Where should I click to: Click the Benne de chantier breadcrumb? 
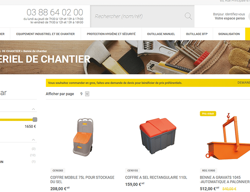tap(35, 51)
